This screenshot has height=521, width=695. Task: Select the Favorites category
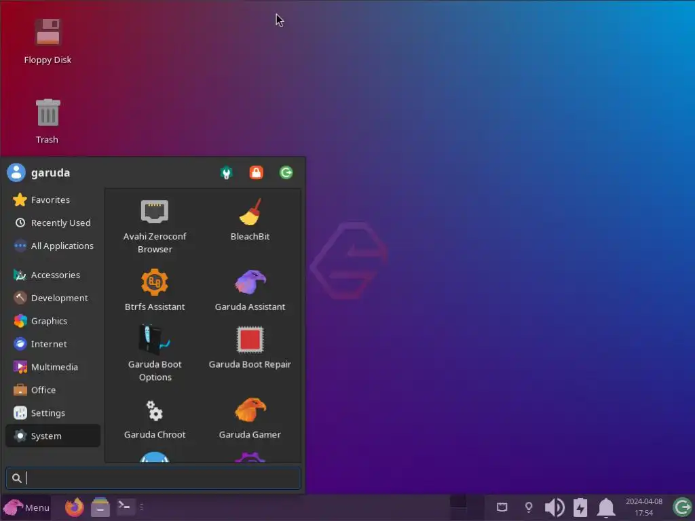(x=53, y=200)
